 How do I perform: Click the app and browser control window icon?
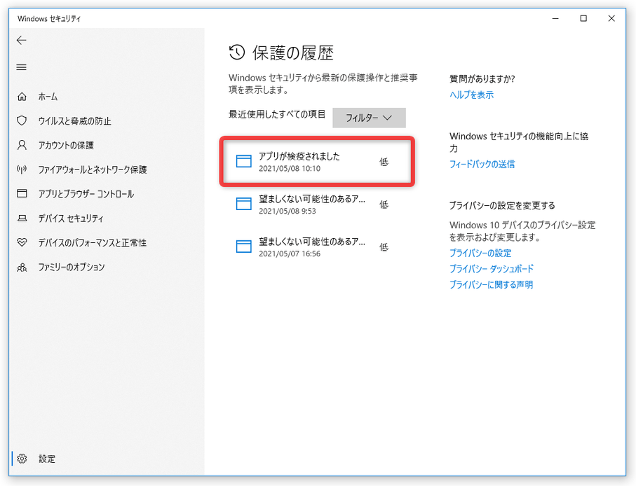click(22, 193)
